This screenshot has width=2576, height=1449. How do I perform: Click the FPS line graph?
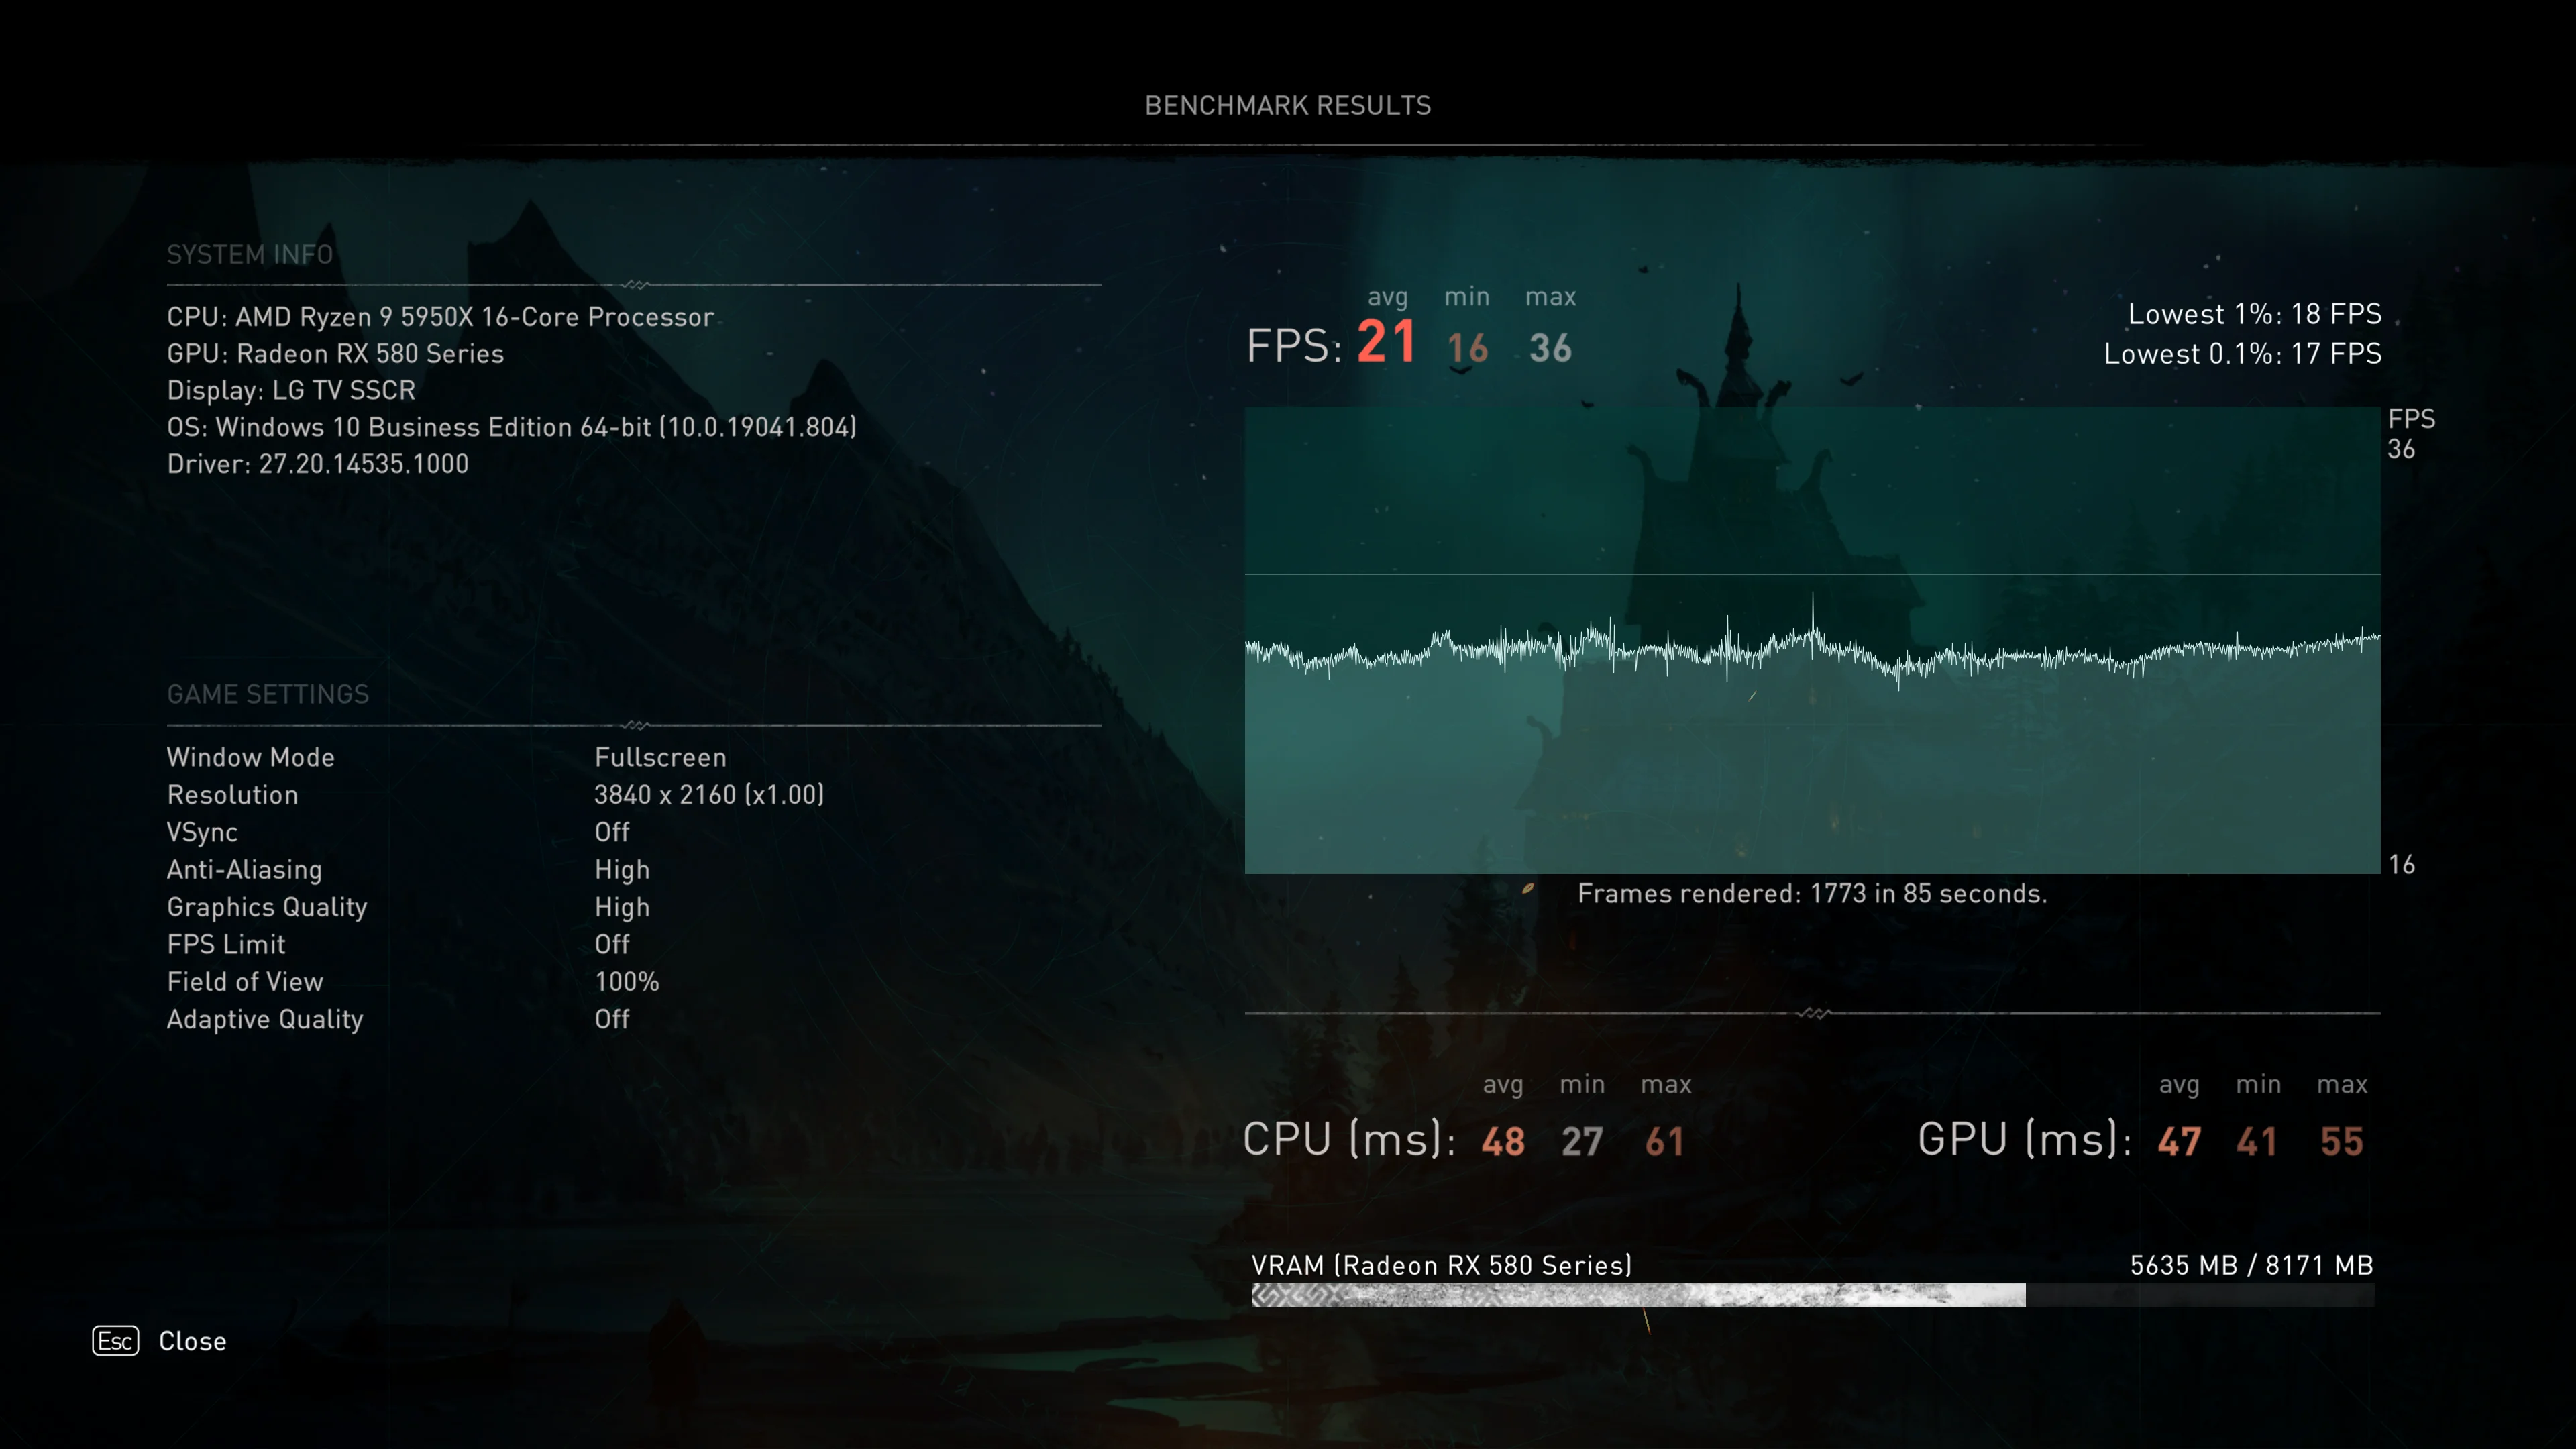coord(1812,640)
